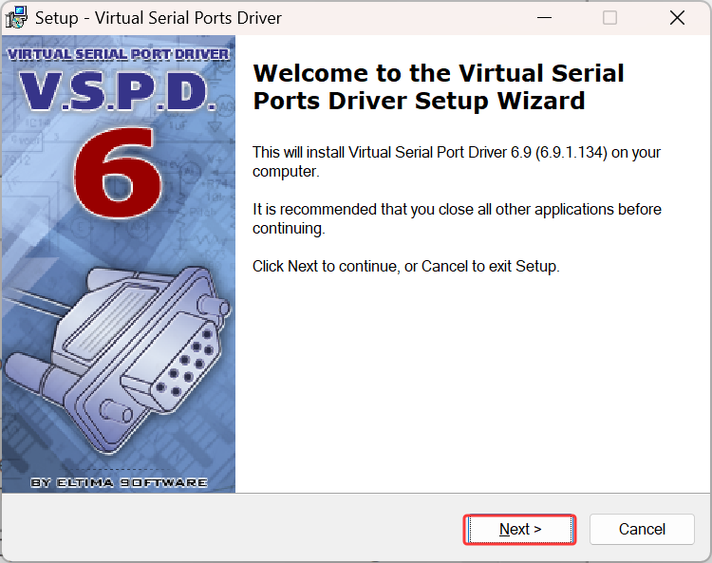This screenshot has width=712, height=563.
Task: Click the Next button to continue setup
Action: pyautogui.click(x=520, y=530)
